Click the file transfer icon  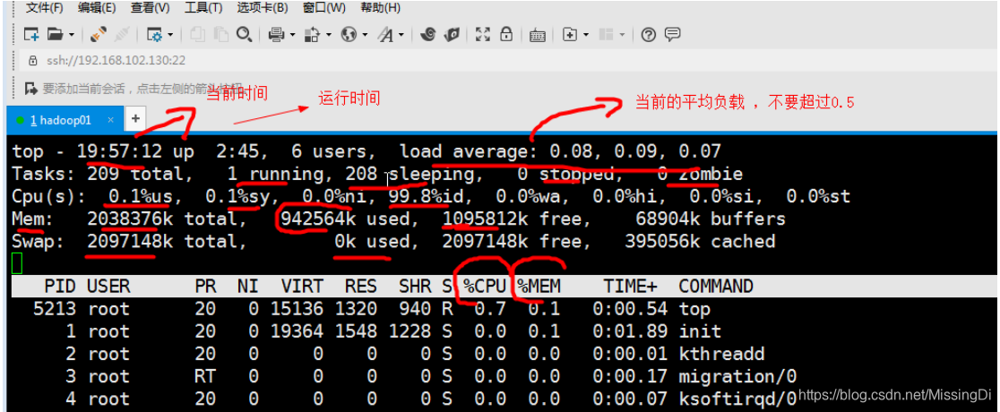pos(313,34)
